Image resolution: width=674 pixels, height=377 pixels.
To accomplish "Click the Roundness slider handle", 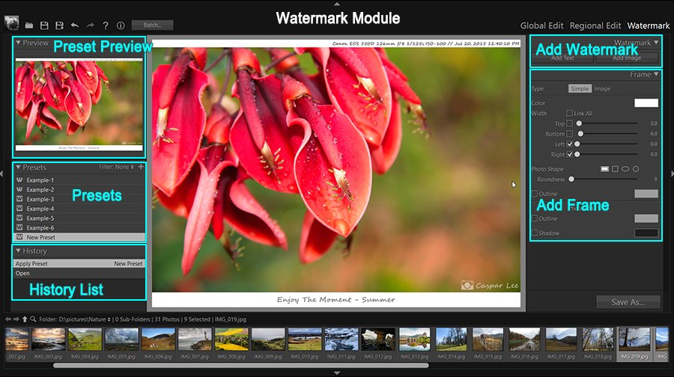I will click(x=571, y=179).
